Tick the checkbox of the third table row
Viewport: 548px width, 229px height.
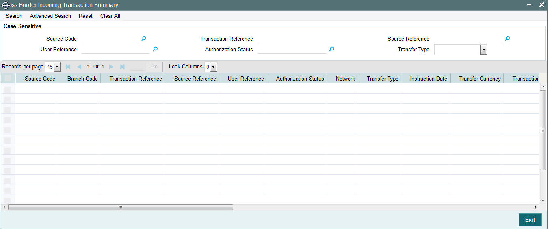[x=8, y=110]
